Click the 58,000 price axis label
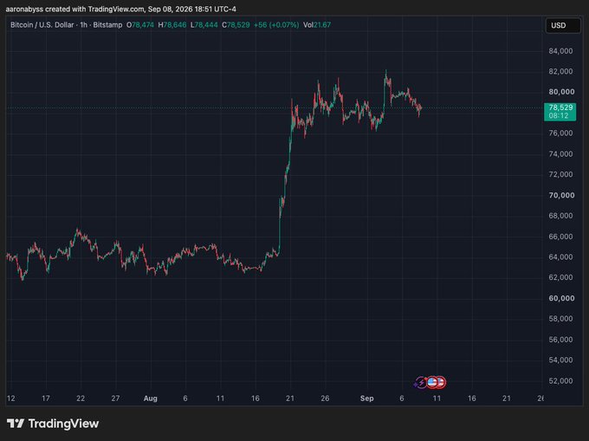The width and height of the screenshot is (589, 441). point(560,319)
